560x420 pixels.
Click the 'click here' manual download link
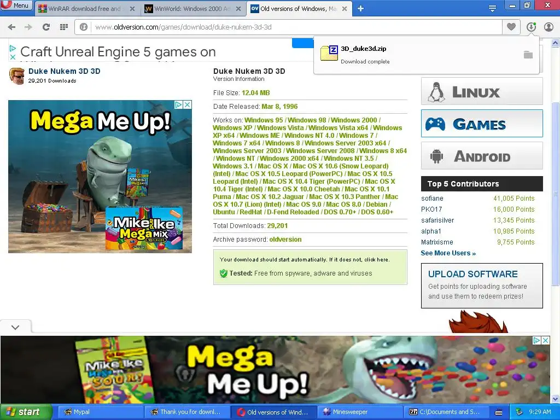[376, 260]
